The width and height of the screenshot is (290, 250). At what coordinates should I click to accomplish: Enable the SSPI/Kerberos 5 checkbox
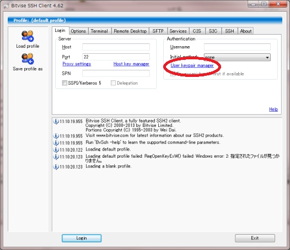click(x=65, y=83)
